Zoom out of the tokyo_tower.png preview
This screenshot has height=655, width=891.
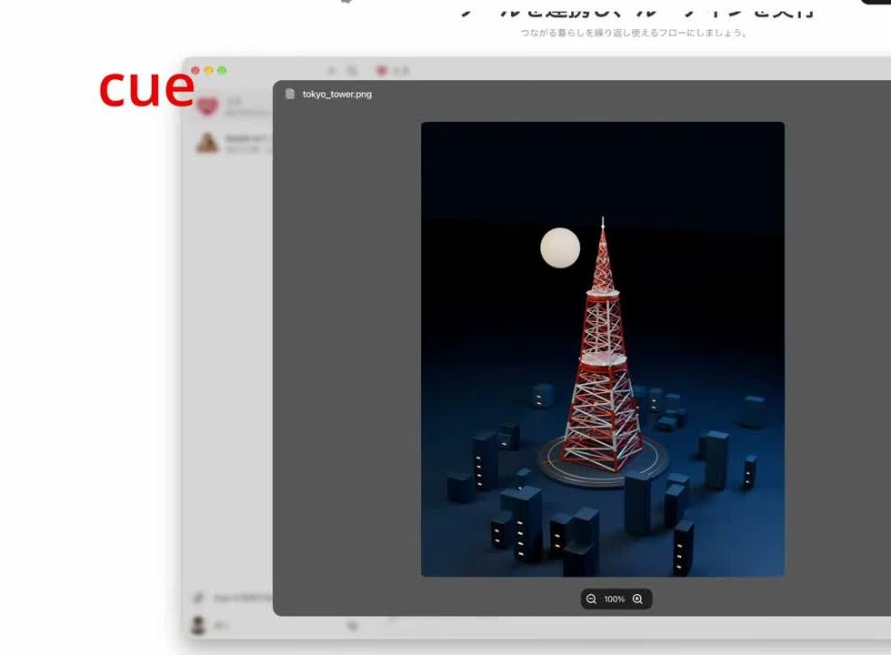(591, 599)
